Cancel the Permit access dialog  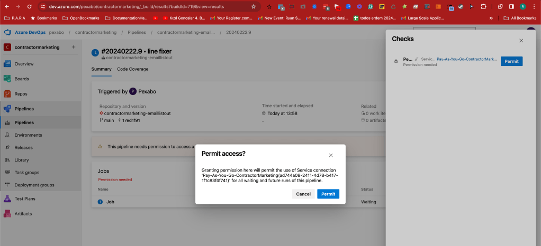tap(303, 194)
